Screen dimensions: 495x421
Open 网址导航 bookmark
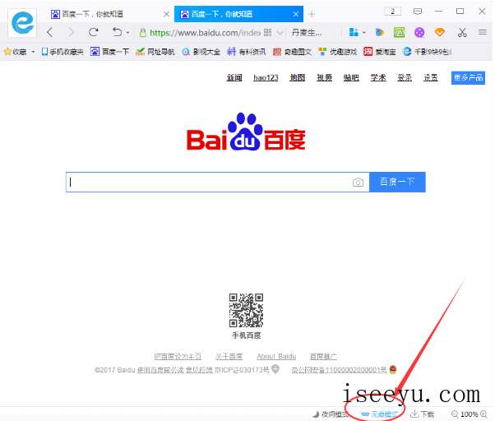(155, 52)
